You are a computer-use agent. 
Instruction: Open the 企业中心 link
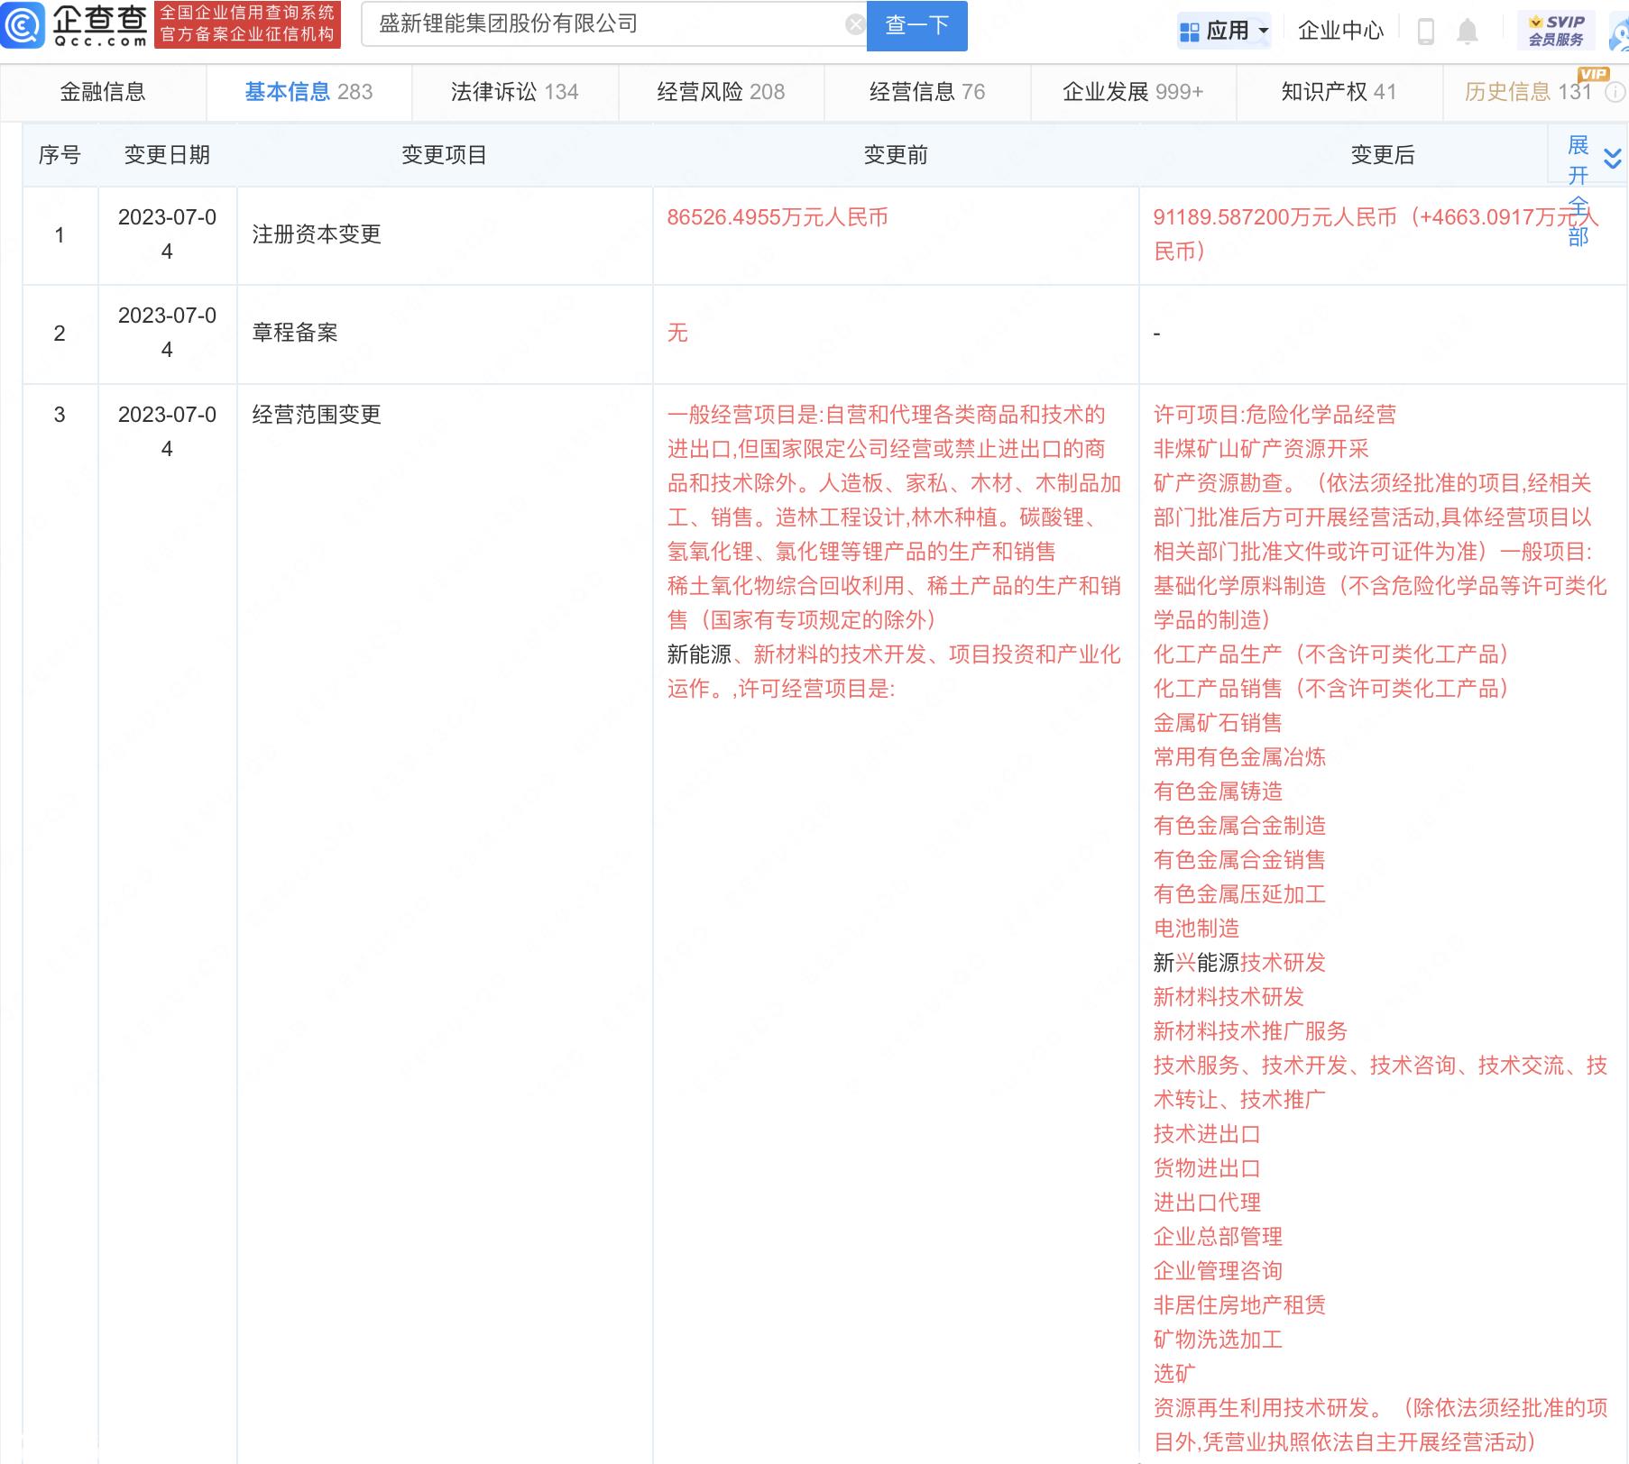coord(1340,31)
